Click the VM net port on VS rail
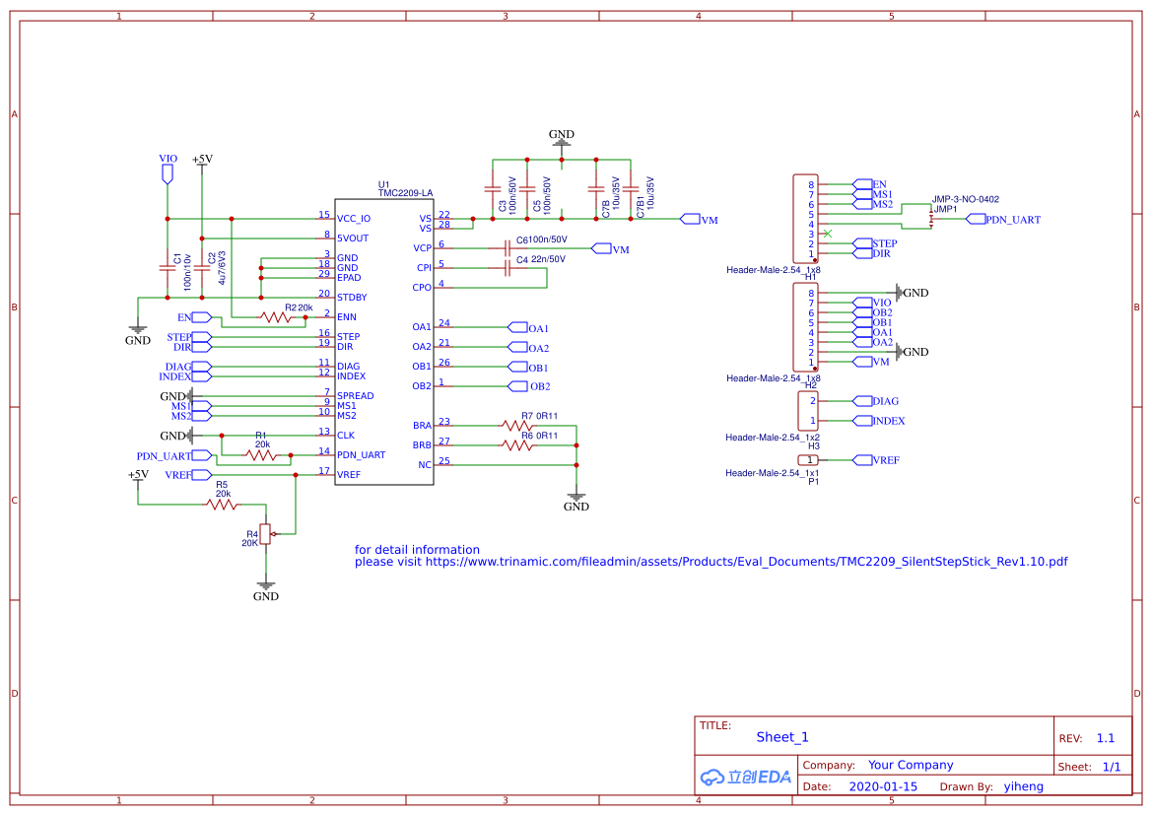The width and height of the screenshot is (1152, 815). (690, 219)
